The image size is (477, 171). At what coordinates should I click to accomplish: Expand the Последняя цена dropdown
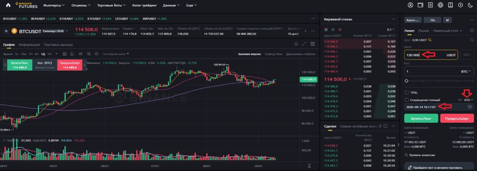(x=116, y=54)
